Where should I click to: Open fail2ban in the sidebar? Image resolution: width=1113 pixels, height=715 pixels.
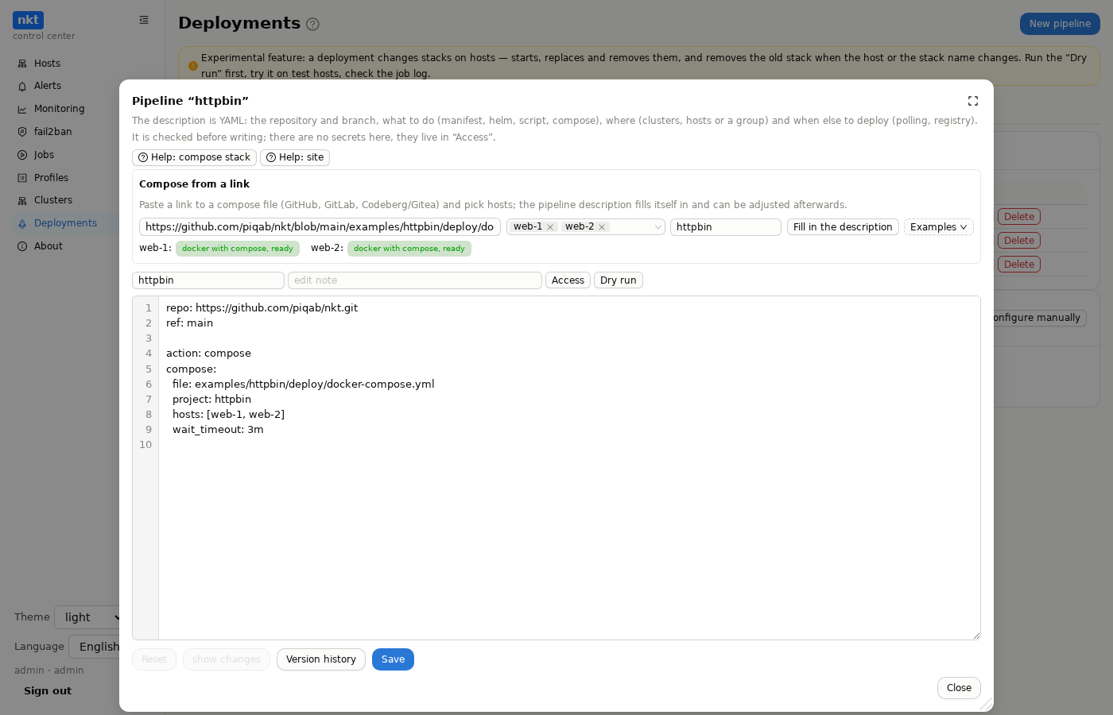[53, 132]
